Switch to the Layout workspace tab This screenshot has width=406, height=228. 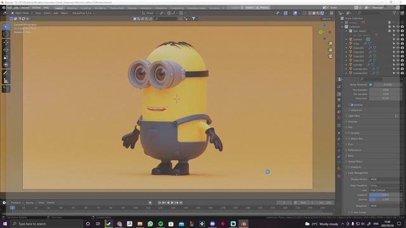click(59, 8)
